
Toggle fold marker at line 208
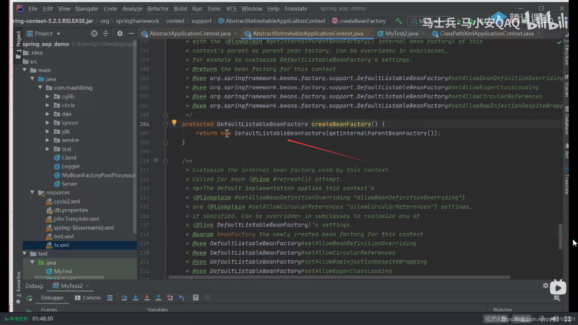click(165, 143)
